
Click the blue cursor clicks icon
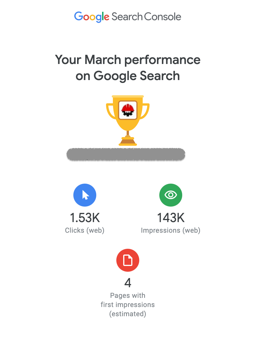(85, 195)
